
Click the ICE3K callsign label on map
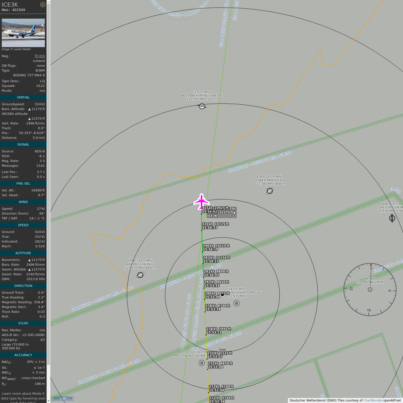[212, 216]
